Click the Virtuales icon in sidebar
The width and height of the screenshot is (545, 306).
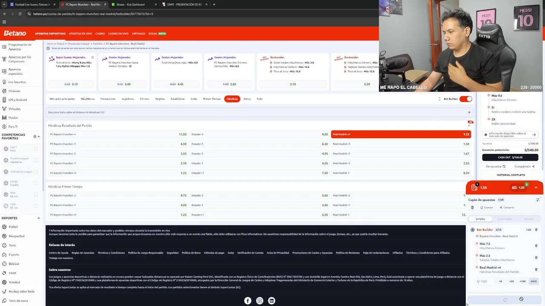5,109
